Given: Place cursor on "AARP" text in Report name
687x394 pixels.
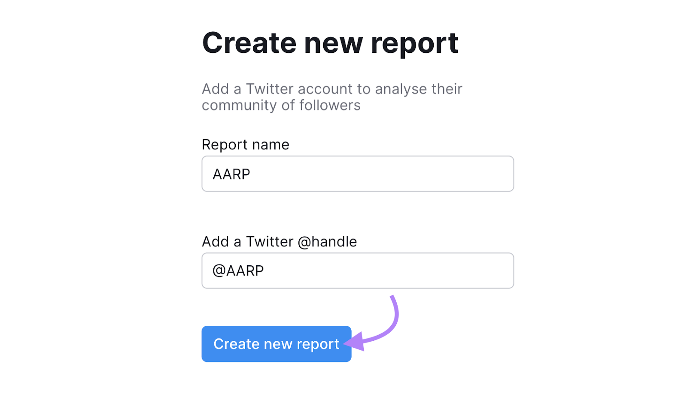Looking at the screenshot, I should click(231, 174).
